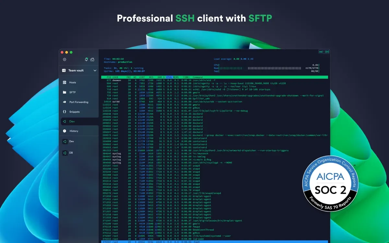This screenshot has height=243, width=389.
Task: Open the Snippets section
Action: 74,112
